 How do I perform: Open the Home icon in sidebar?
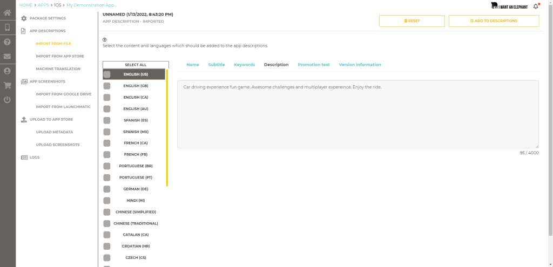click(8, 13)
